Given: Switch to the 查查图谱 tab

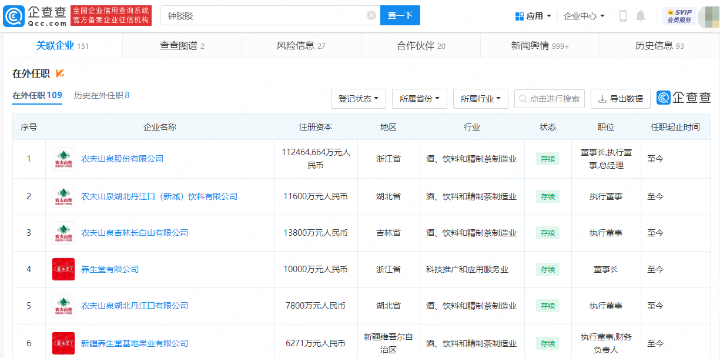Looking at the screenshot, I should pyautogui.click(x=182, y=45).
